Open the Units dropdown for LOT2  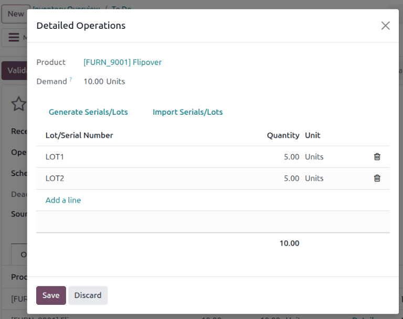point(314,178)
